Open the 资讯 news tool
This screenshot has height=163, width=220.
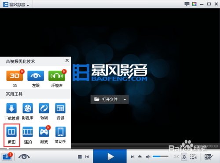point(60,109)
